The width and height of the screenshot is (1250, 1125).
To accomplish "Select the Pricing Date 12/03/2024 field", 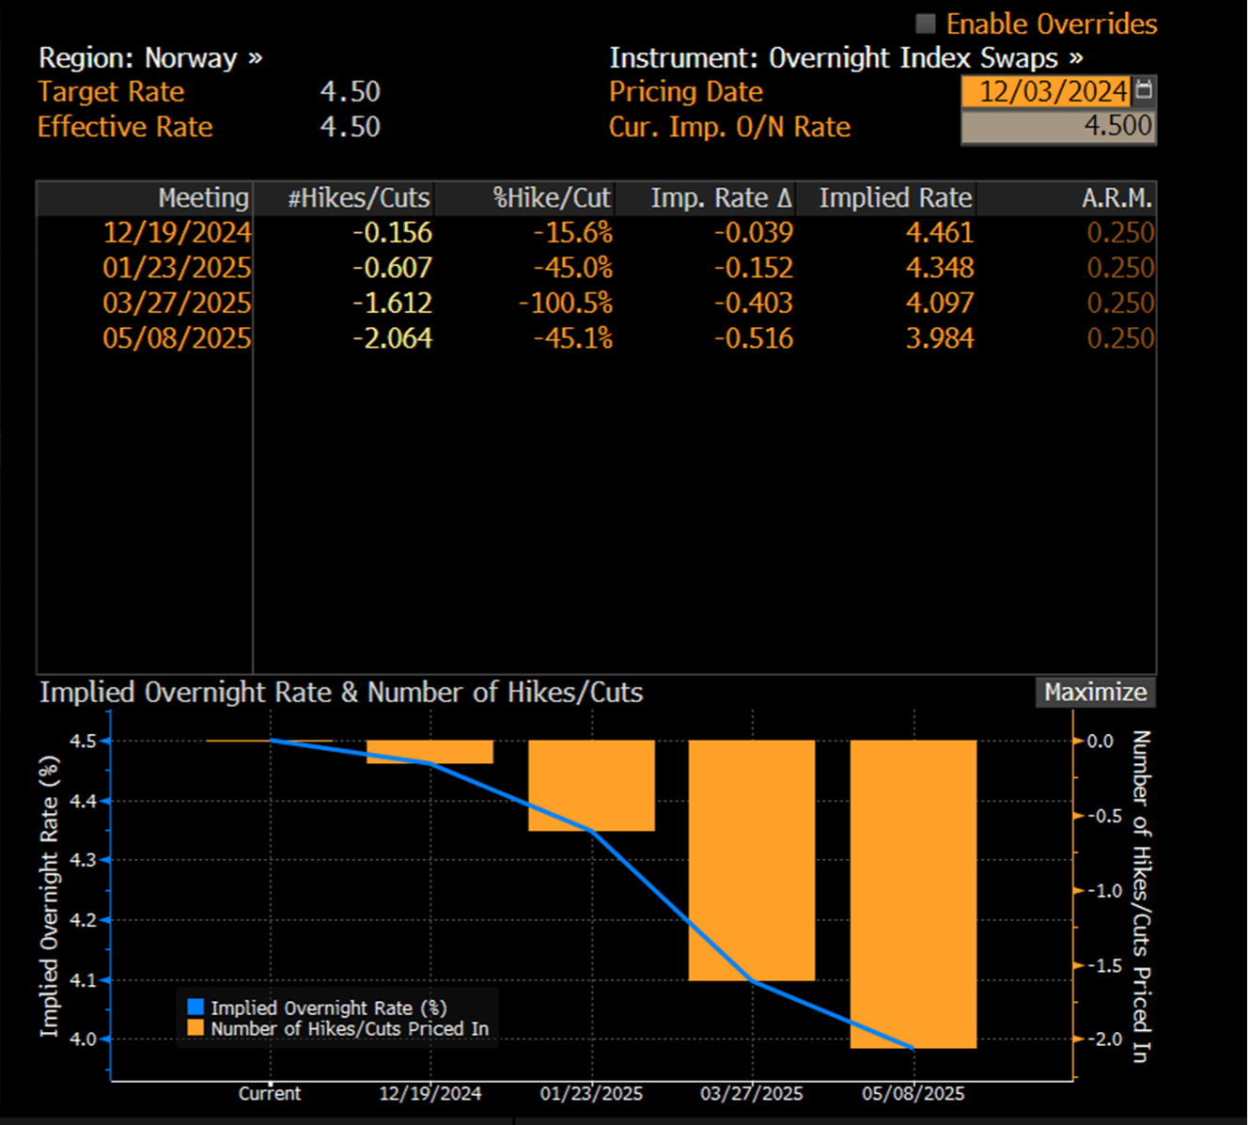I will tap(1047, 91).
